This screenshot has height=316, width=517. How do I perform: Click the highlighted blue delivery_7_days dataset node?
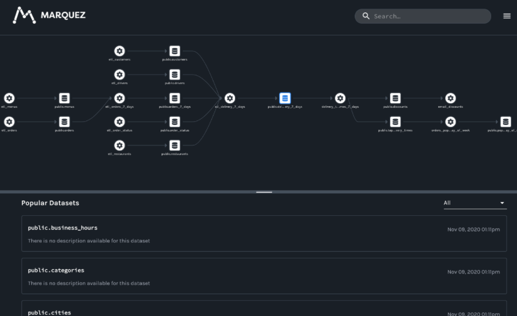285,98
